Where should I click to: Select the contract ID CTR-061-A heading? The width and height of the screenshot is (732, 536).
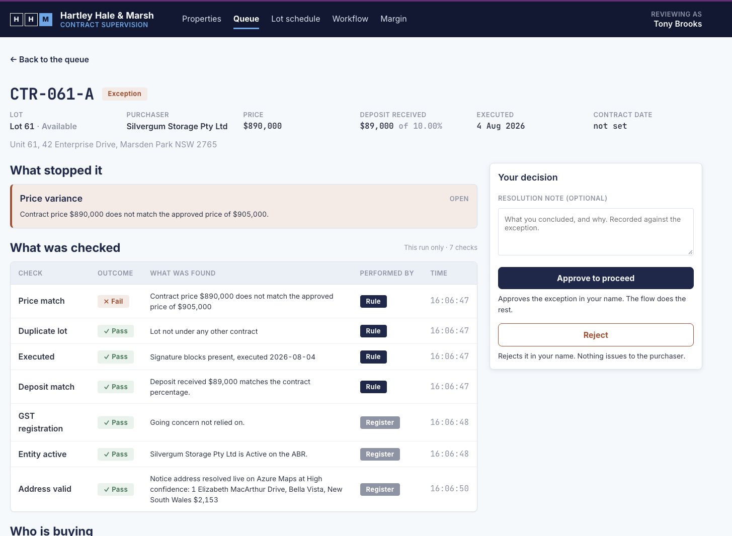point(52,94)
